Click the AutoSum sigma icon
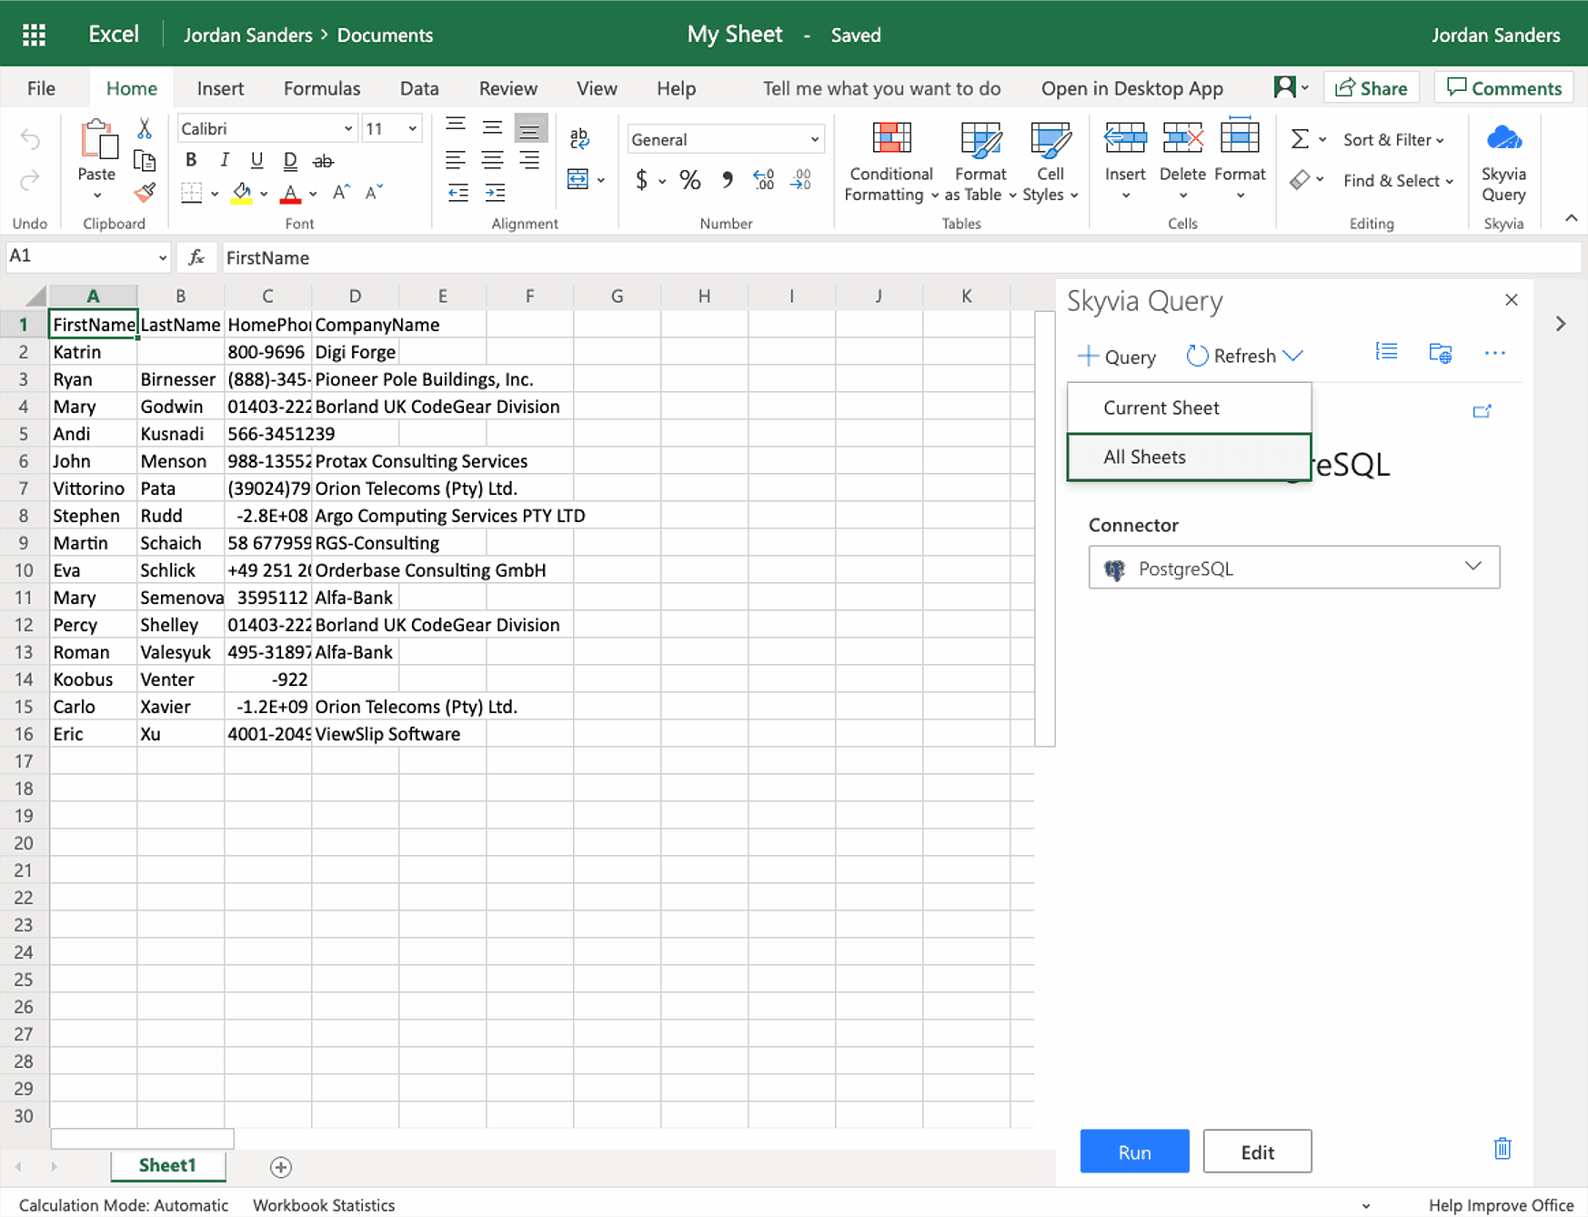Screen dimensions: 1588x1217 pos(1300,139)
